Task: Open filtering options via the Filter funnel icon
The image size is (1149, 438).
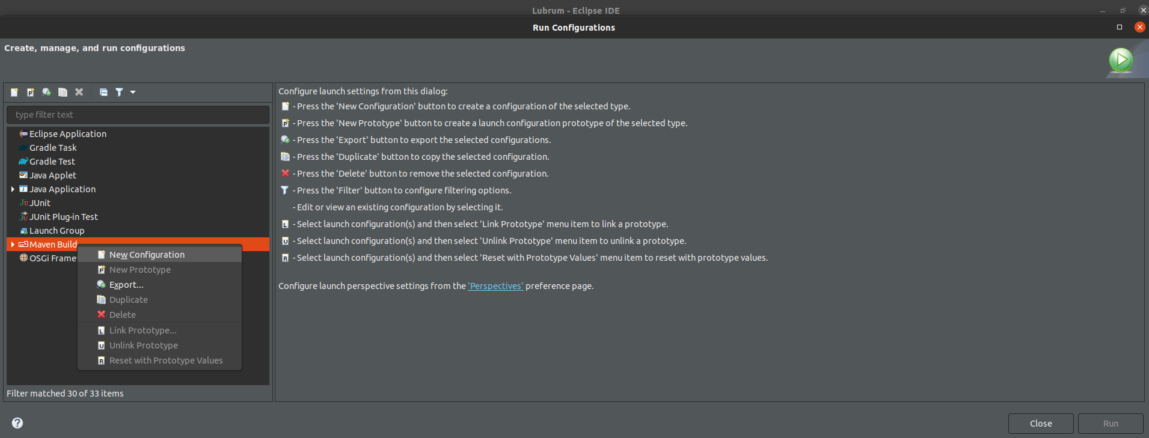Action: pos(118,92)
